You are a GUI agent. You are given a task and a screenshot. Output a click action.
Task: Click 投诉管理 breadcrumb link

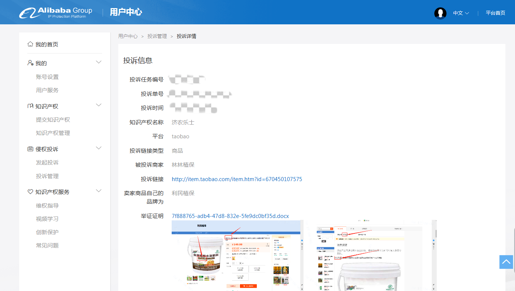point(157,36)
